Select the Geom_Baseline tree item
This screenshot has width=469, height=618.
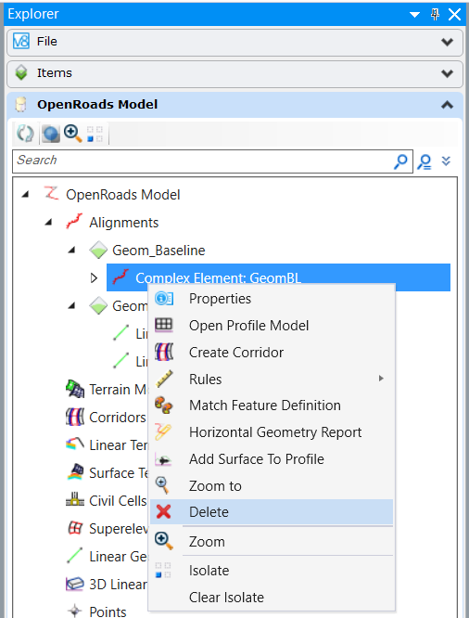tap(158, 251)
